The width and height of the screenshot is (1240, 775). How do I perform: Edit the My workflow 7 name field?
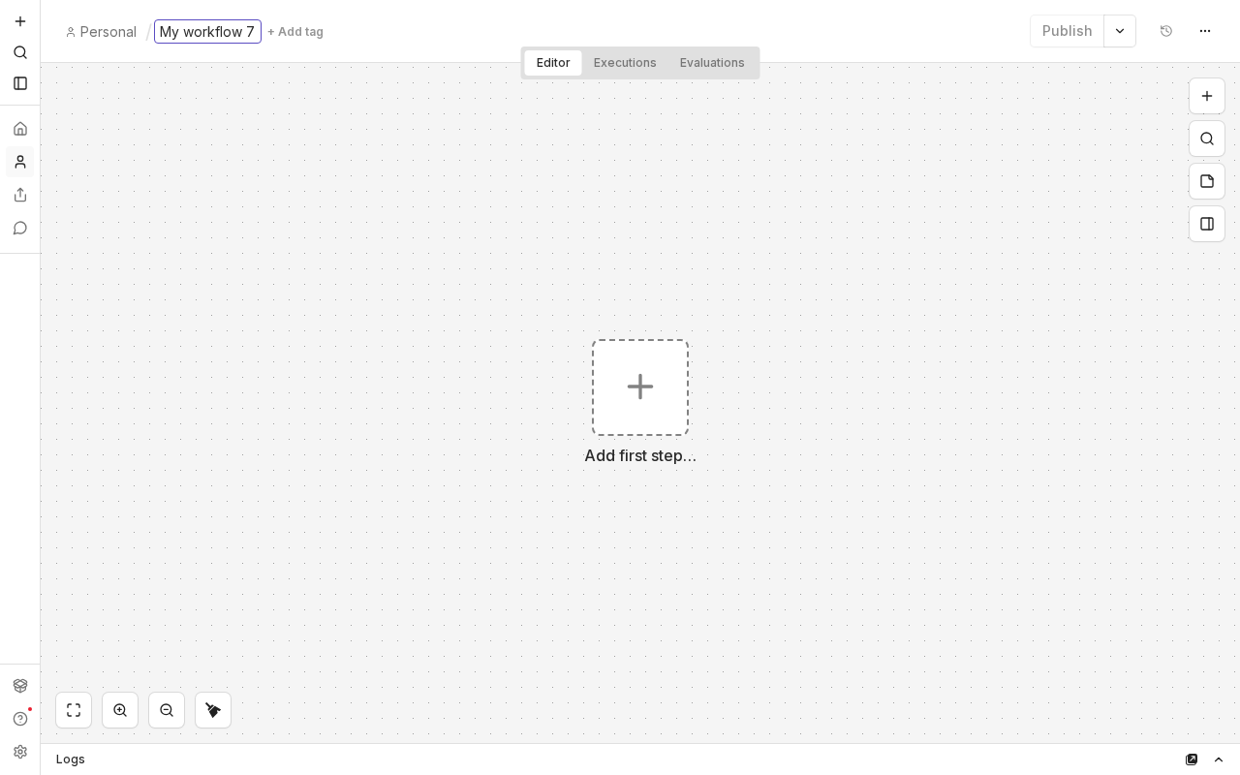click(x=207, y=32)
